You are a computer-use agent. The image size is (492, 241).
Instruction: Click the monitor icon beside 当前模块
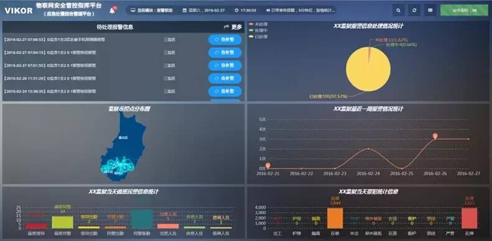[x=132, y=11]
